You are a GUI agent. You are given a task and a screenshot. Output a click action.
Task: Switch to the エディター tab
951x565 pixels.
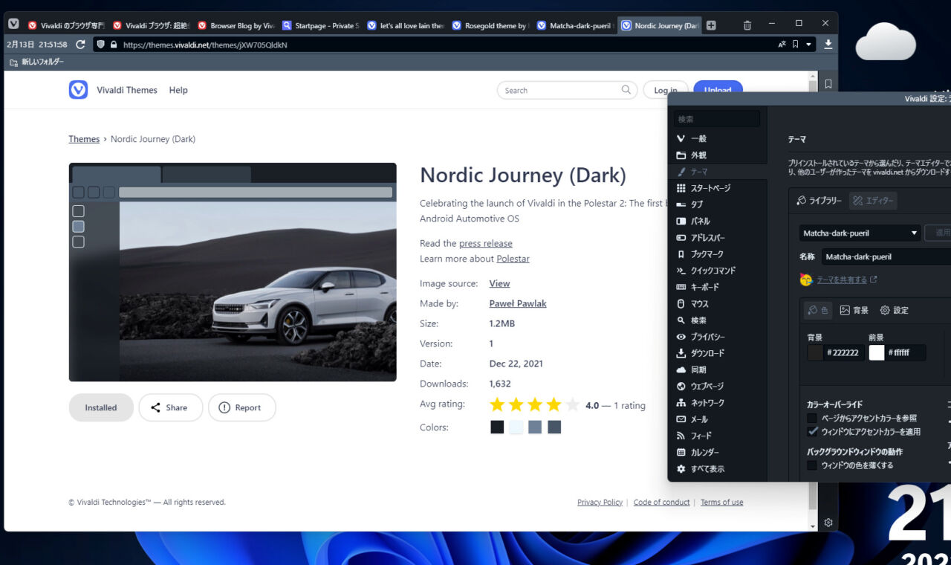pyautogui.click(x=874, y=201)
